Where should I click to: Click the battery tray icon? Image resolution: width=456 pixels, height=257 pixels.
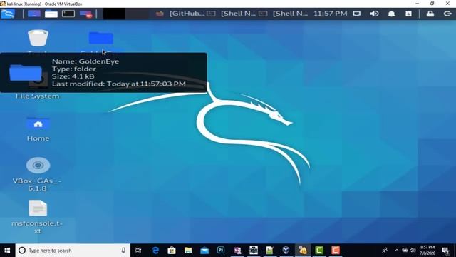(405, 251)
